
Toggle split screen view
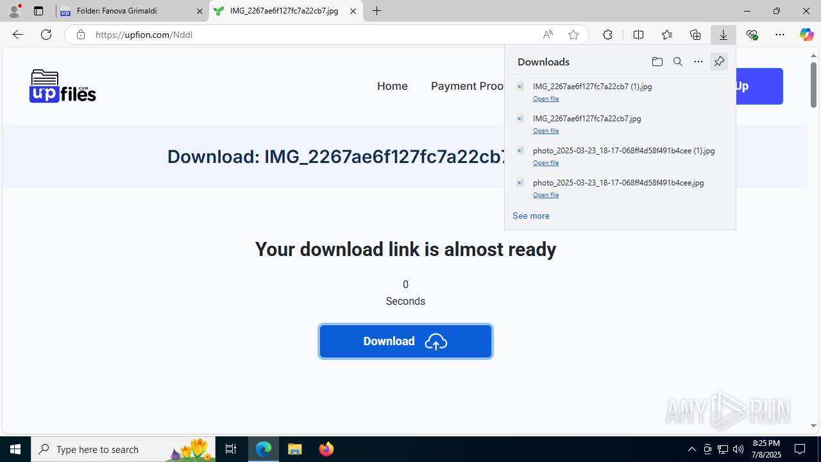pyautogui.click(x=638, y=35)
